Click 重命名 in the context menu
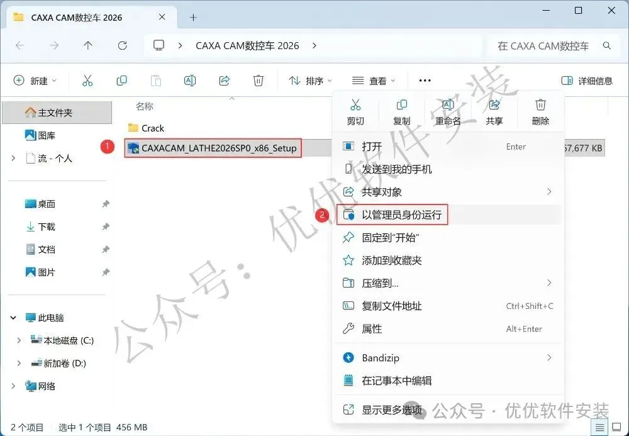This screenshot has height=436, width=629. 448,113
